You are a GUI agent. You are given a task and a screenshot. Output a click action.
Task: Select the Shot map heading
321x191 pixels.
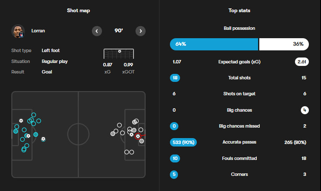click(x=78, y=10)
